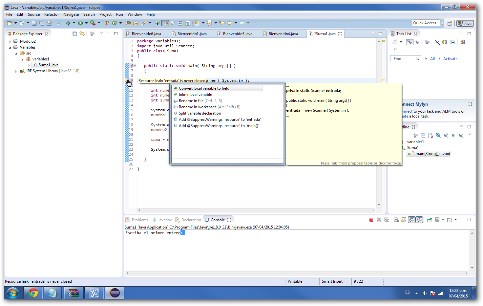Toggle Categorized view in Task List
Screen dimensions: 483x306
point(409,42)
